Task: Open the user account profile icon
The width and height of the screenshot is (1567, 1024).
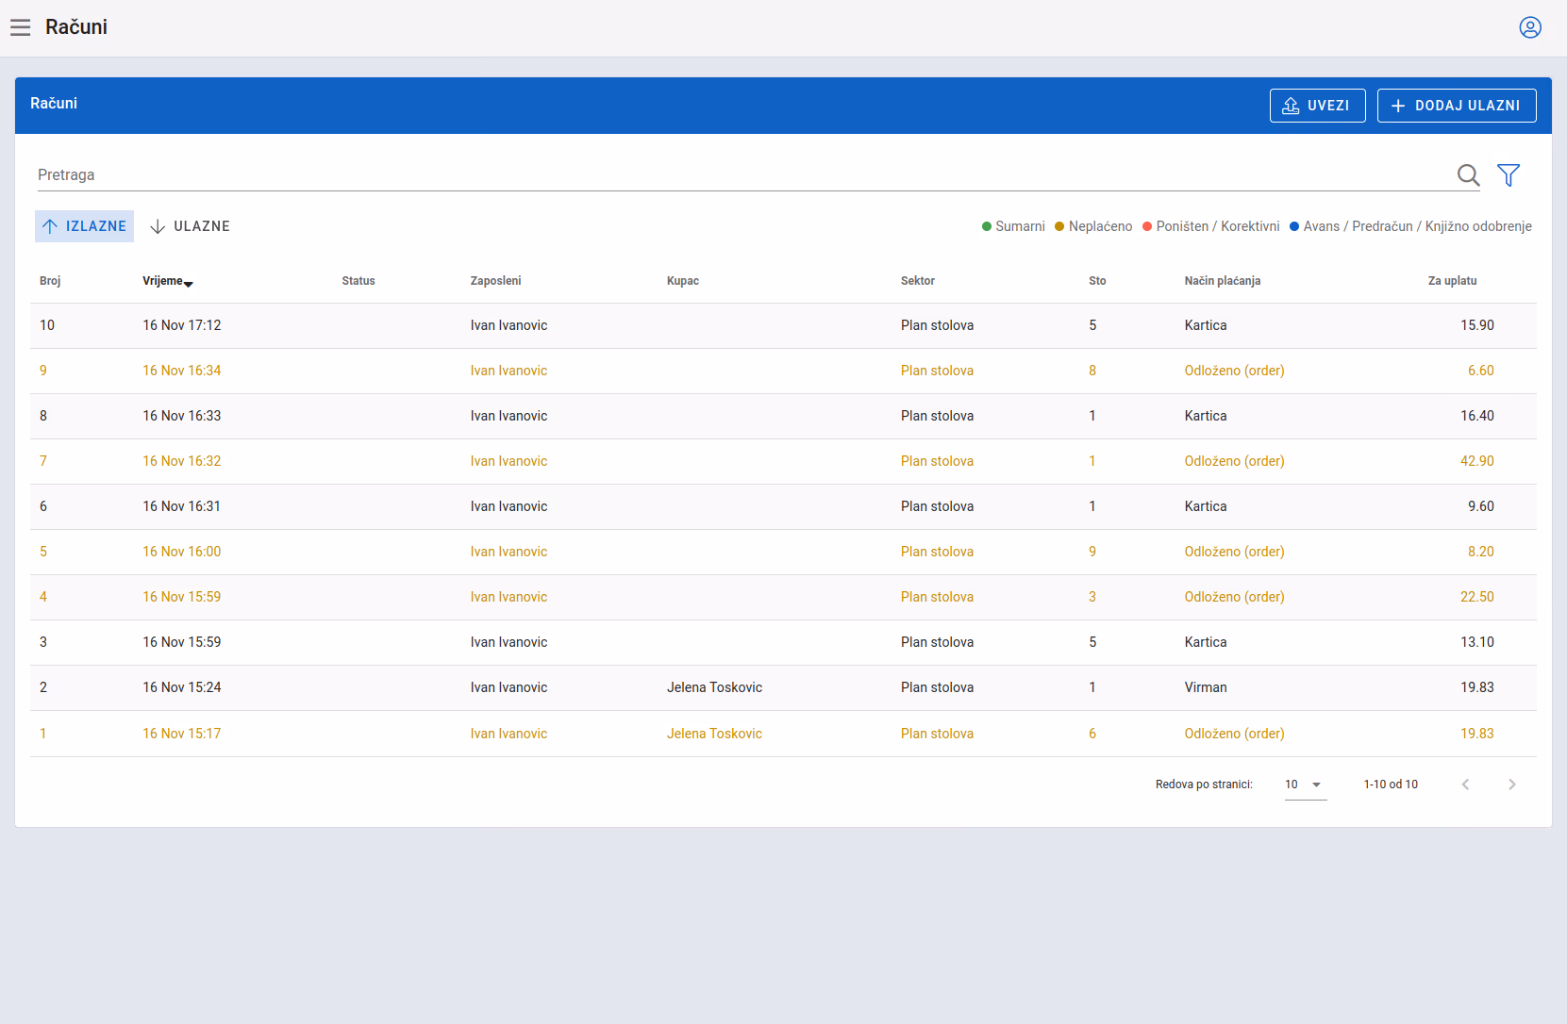Action: click(1530, 27)
